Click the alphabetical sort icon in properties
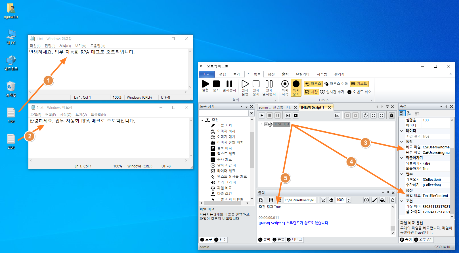Viewport: 459px width, 253px height. [x=409, y=113]
